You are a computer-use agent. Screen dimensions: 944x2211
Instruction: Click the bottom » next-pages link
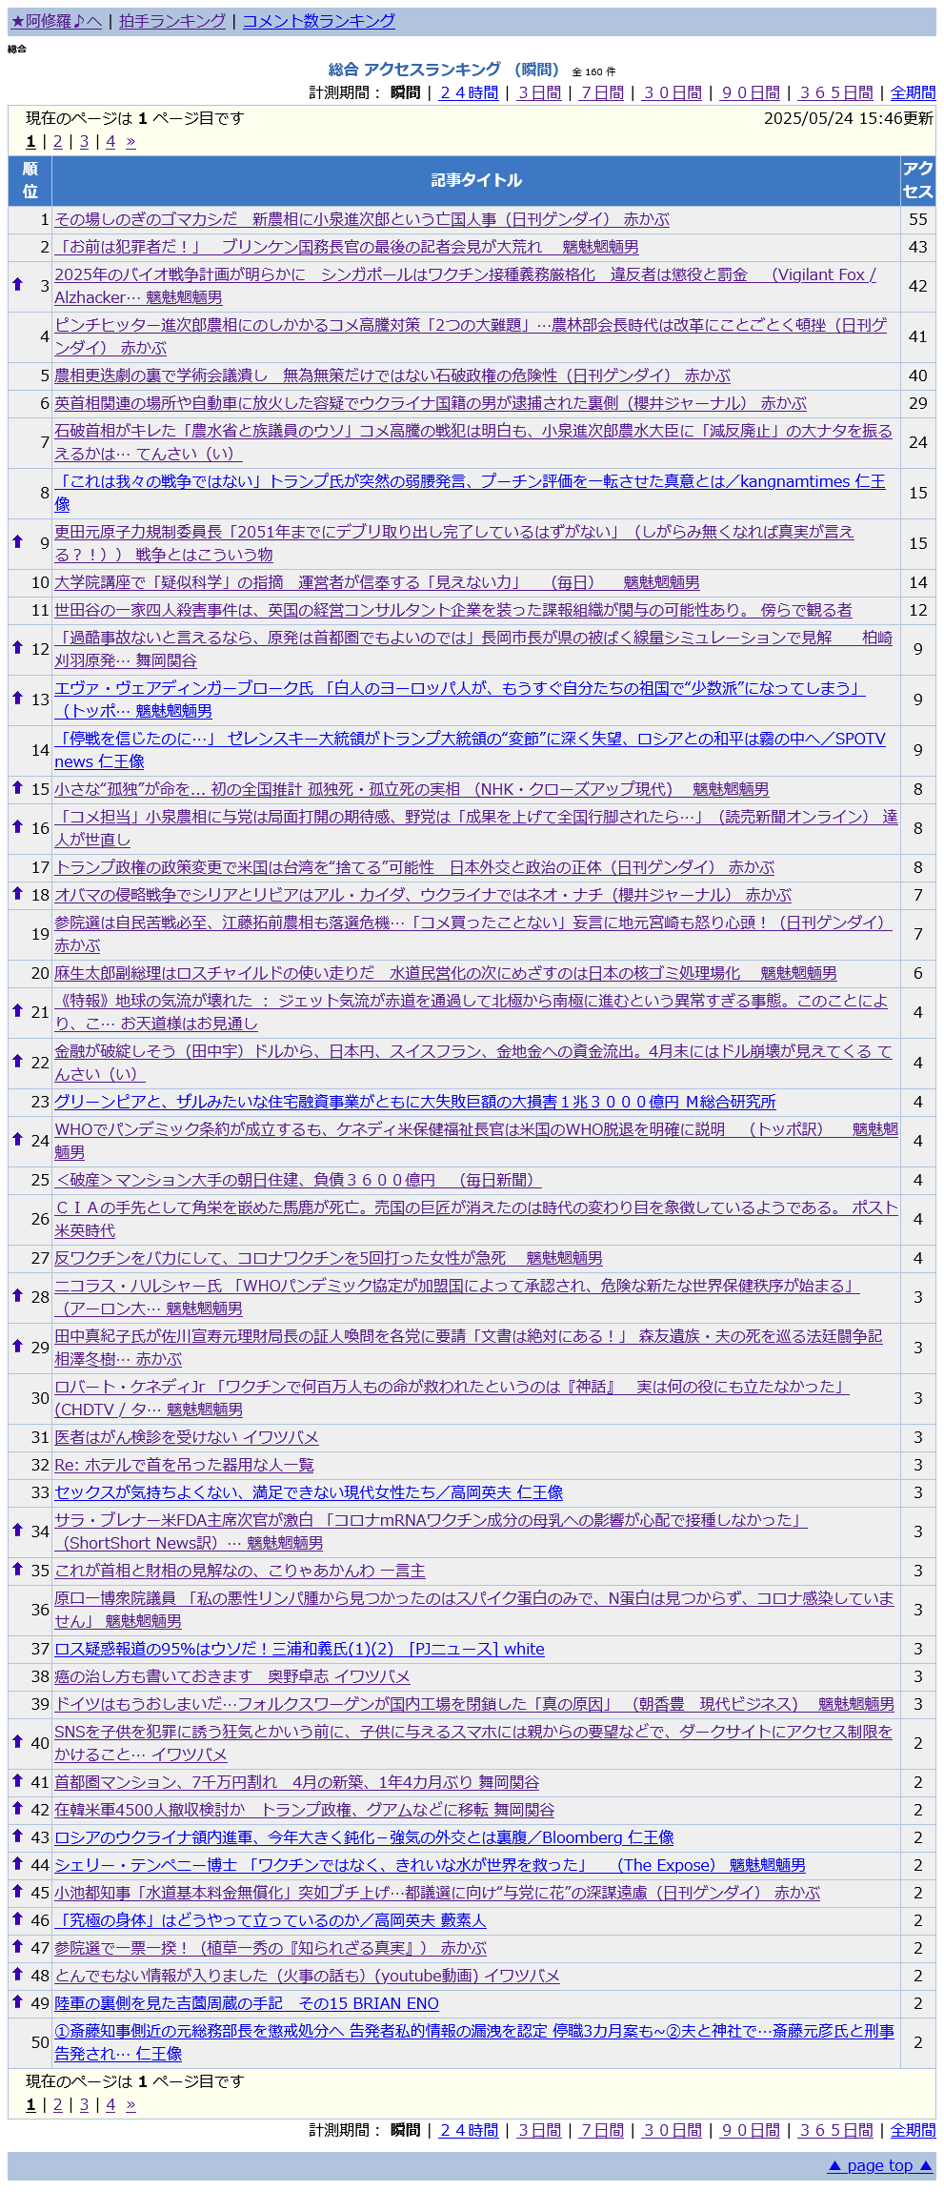pos(131,2104)
